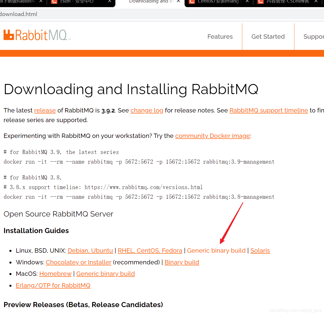Open the Erlang/OTP for RabbitMQ link

[53, 285]
